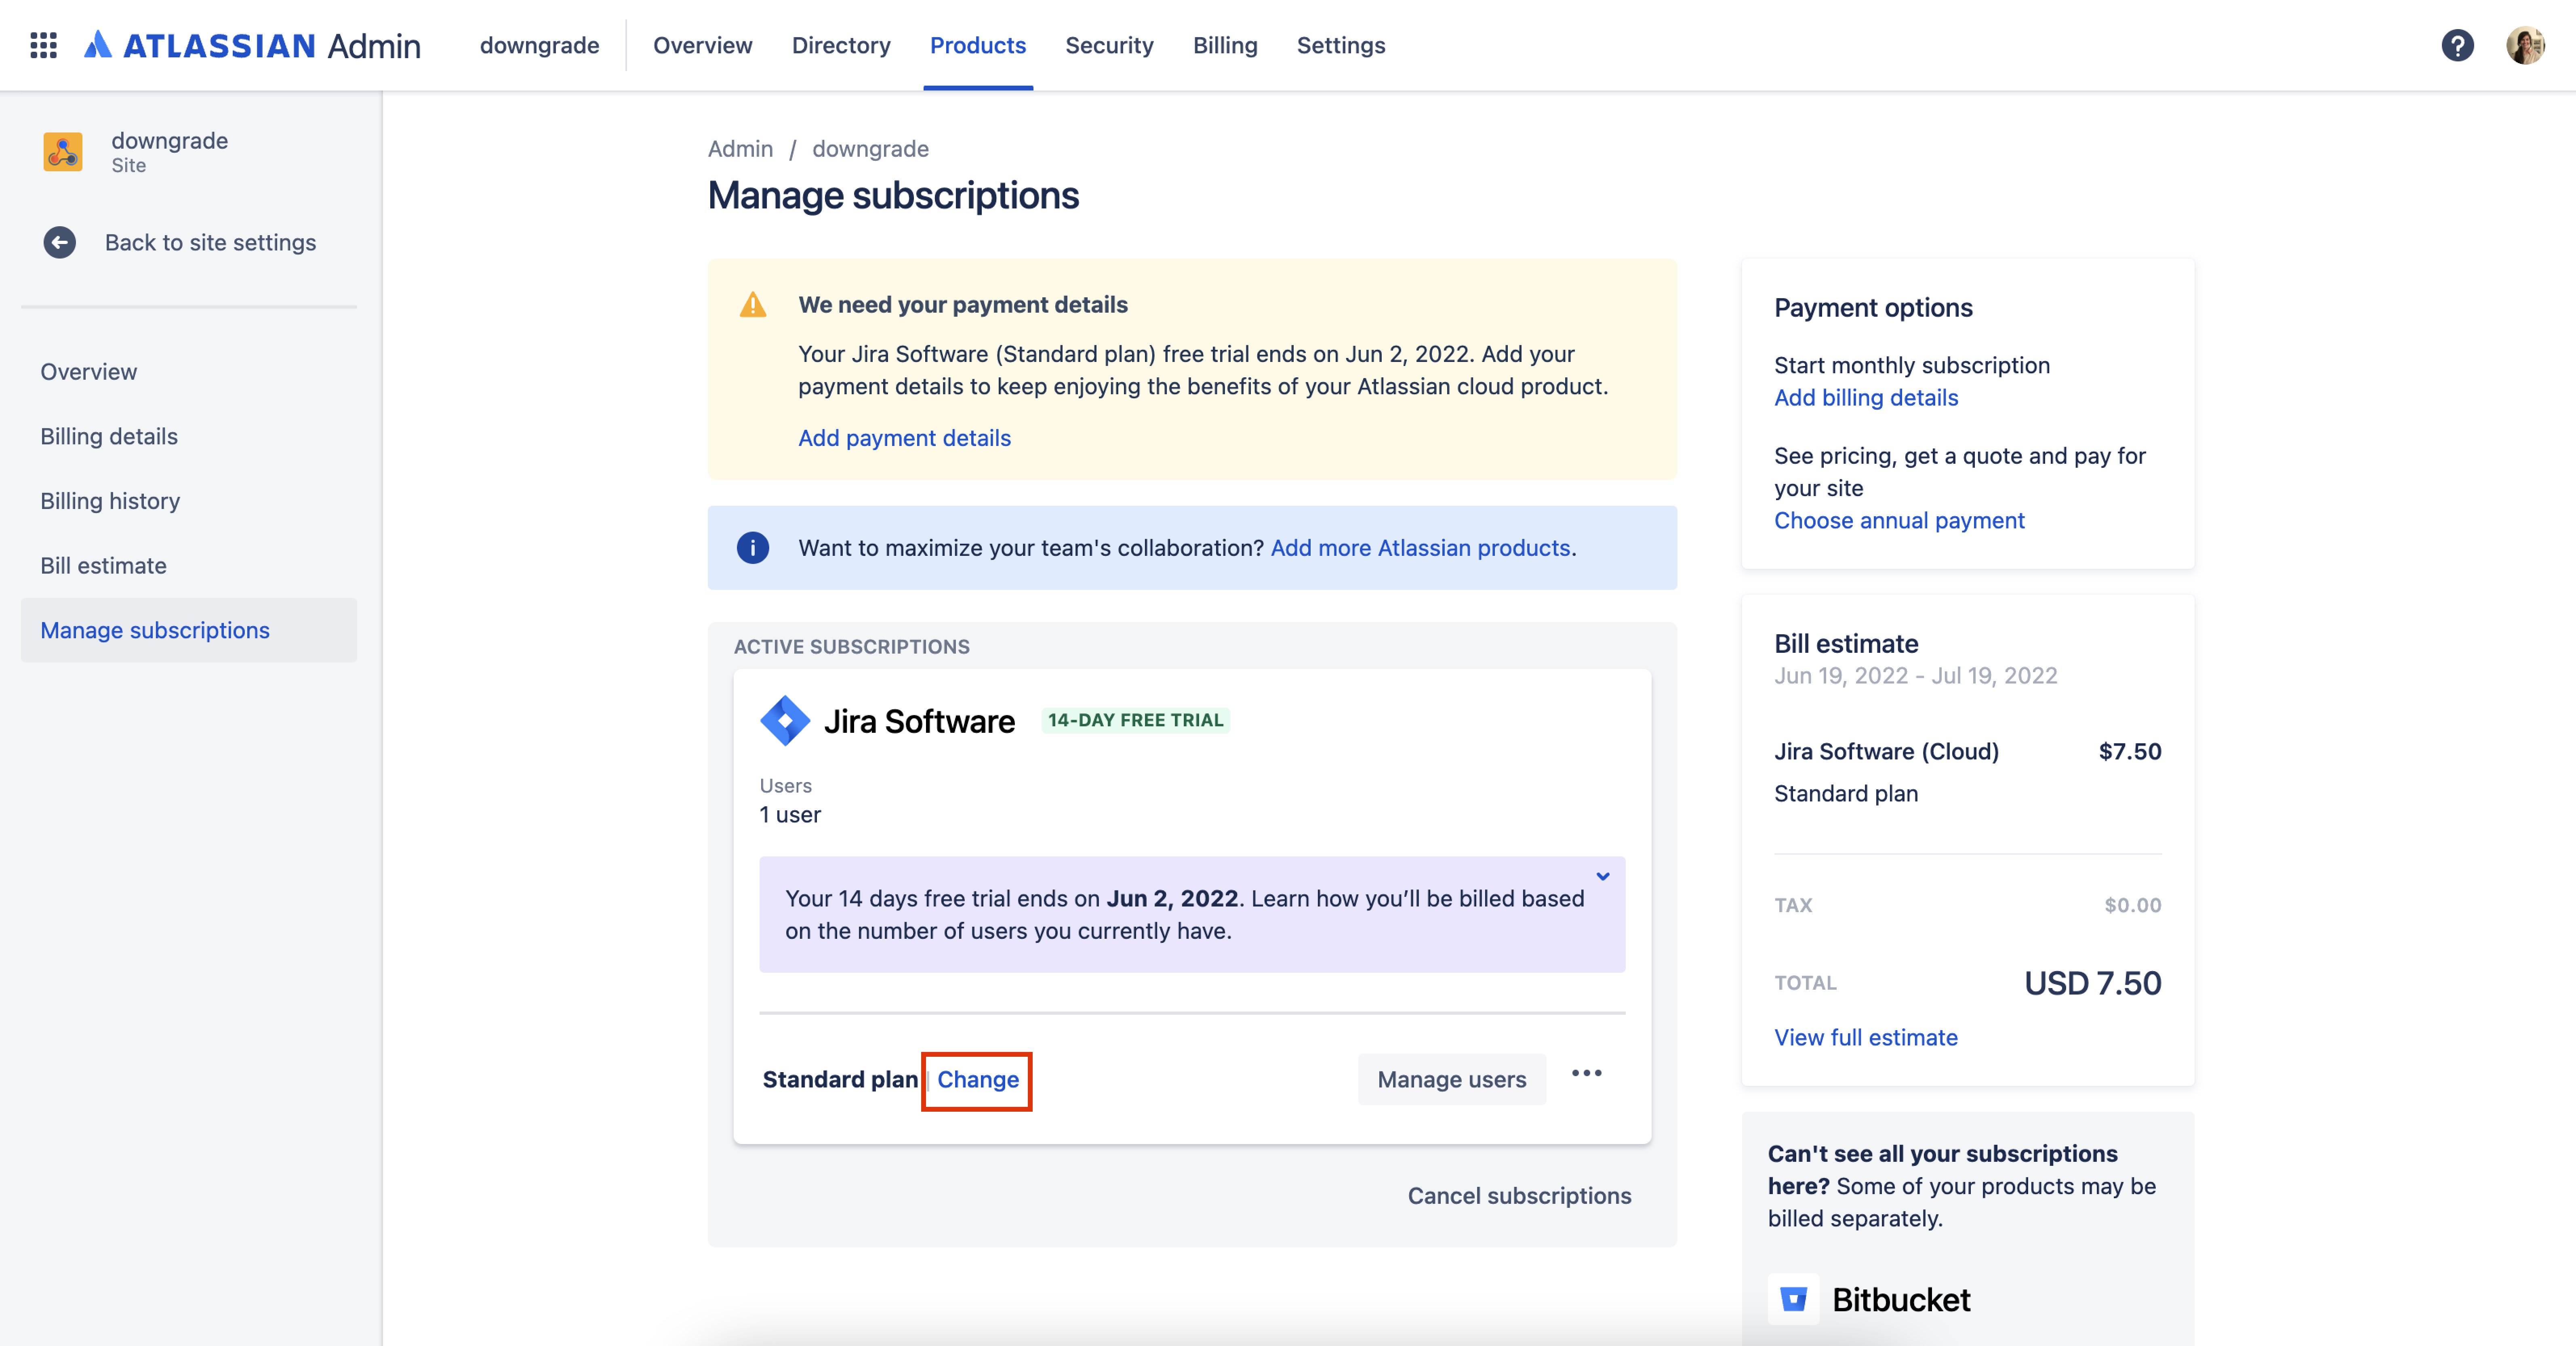Open View full estimate link
Image resolution: width=2576 pixels, height=1346 pixels.
coord(1866,1038)
